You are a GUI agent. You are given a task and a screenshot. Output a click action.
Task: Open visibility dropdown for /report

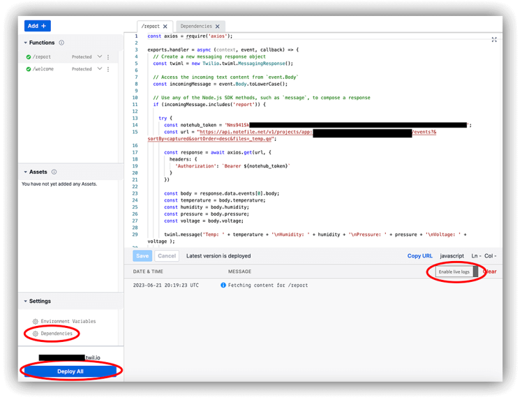coord(100,57)
